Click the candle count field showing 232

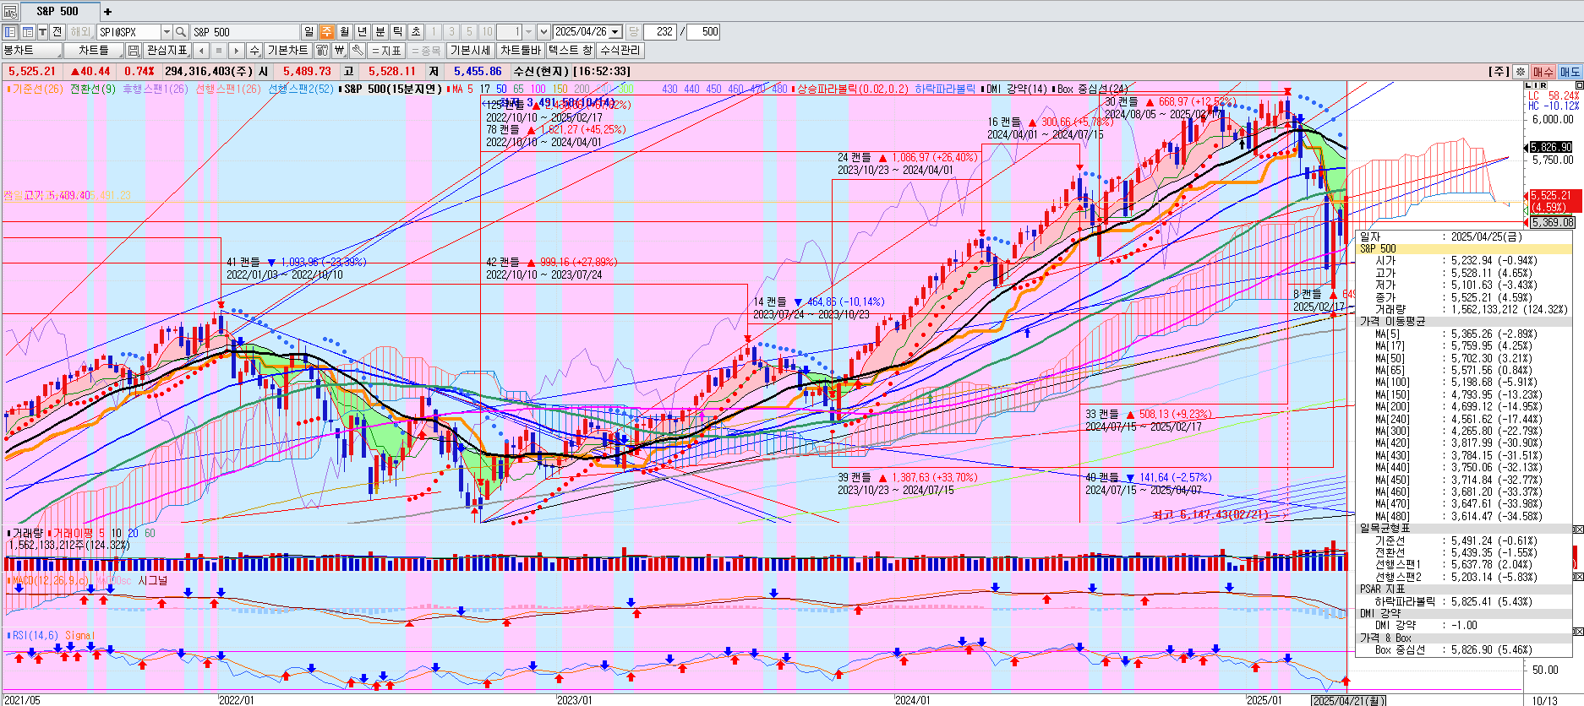pos(660,31)
